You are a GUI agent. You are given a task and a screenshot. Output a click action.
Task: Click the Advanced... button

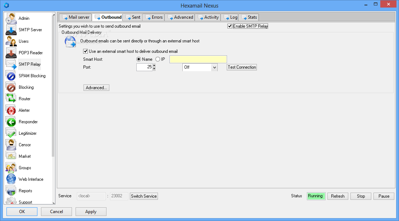(x=96, y=88)
